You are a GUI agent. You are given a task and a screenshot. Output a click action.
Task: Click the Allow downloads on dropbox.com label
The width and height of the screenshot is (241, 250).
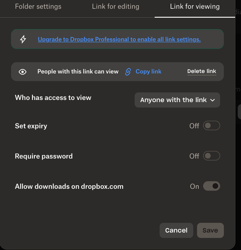[69, 187]
